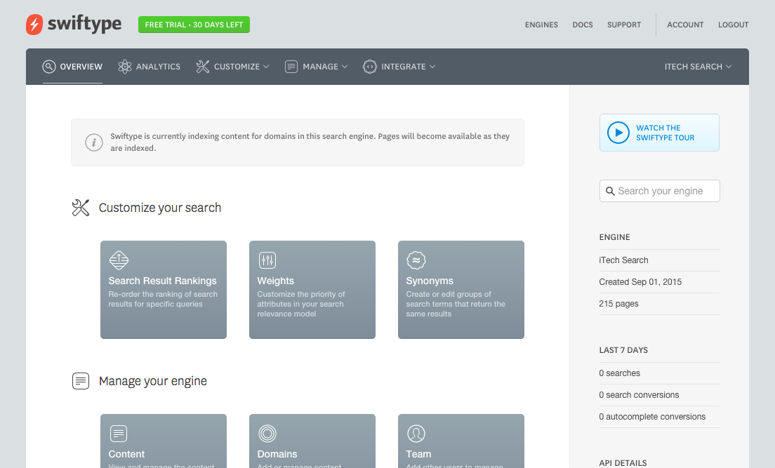Screen dimensions: 775x468
Task: Click the Overview magnifier icon
Action: (49, 67)
